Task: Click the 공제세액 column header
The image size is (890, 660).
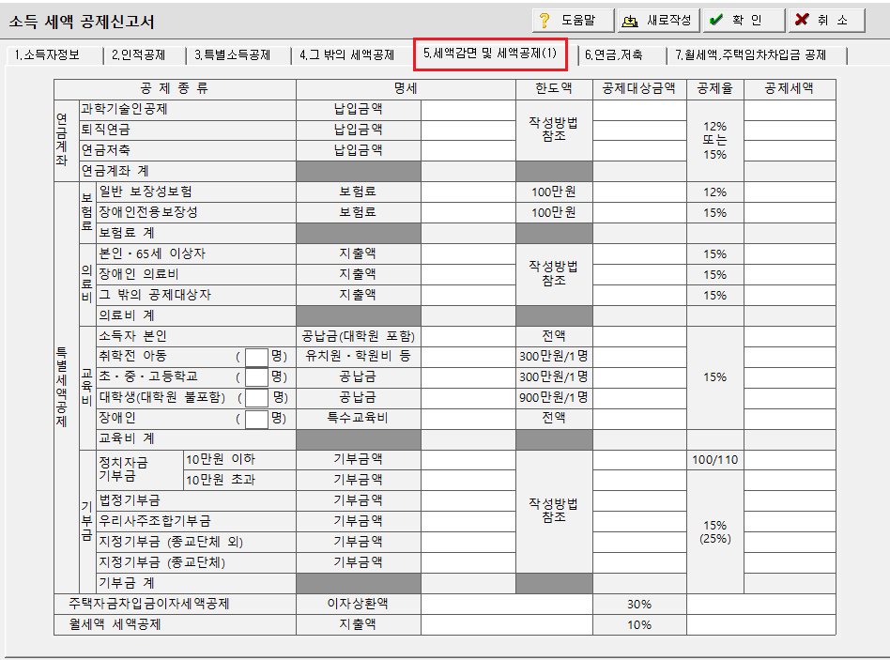Action: [x=789, y=88]
